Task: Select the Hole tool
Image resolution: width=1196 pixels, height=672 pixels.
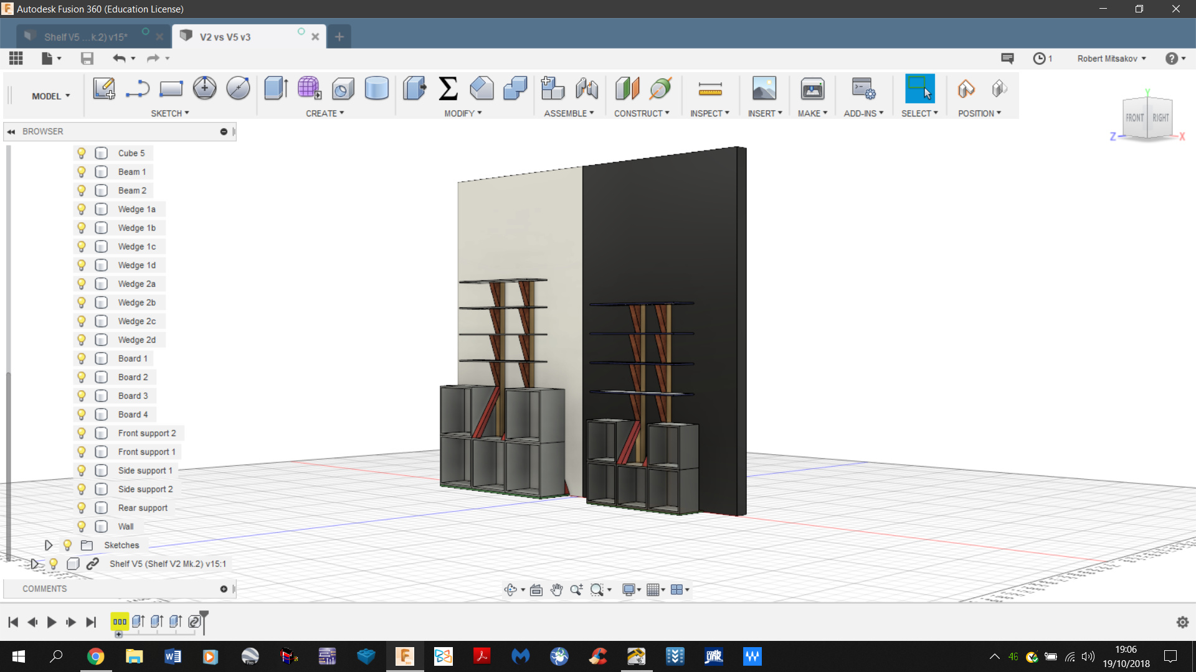Action: (x=343, y=88)
